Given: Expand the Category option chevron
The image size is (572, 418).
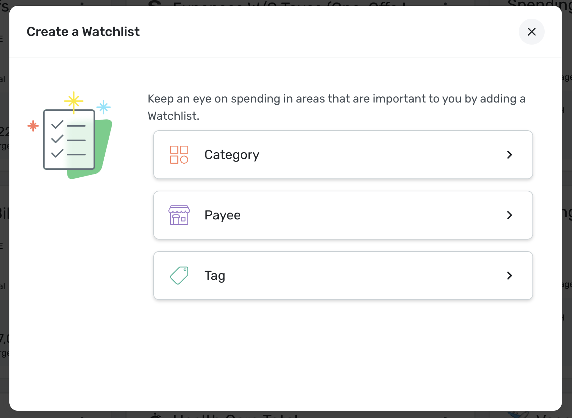Looking at the screenshot, I should point(509,155).
